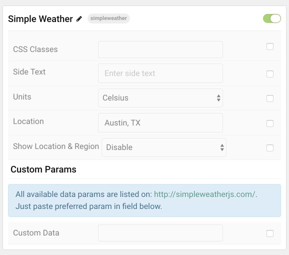The image size is (289, 255).
Task: Click the Disable dropdown arrow indicator
Action: (x=222, y=147)
